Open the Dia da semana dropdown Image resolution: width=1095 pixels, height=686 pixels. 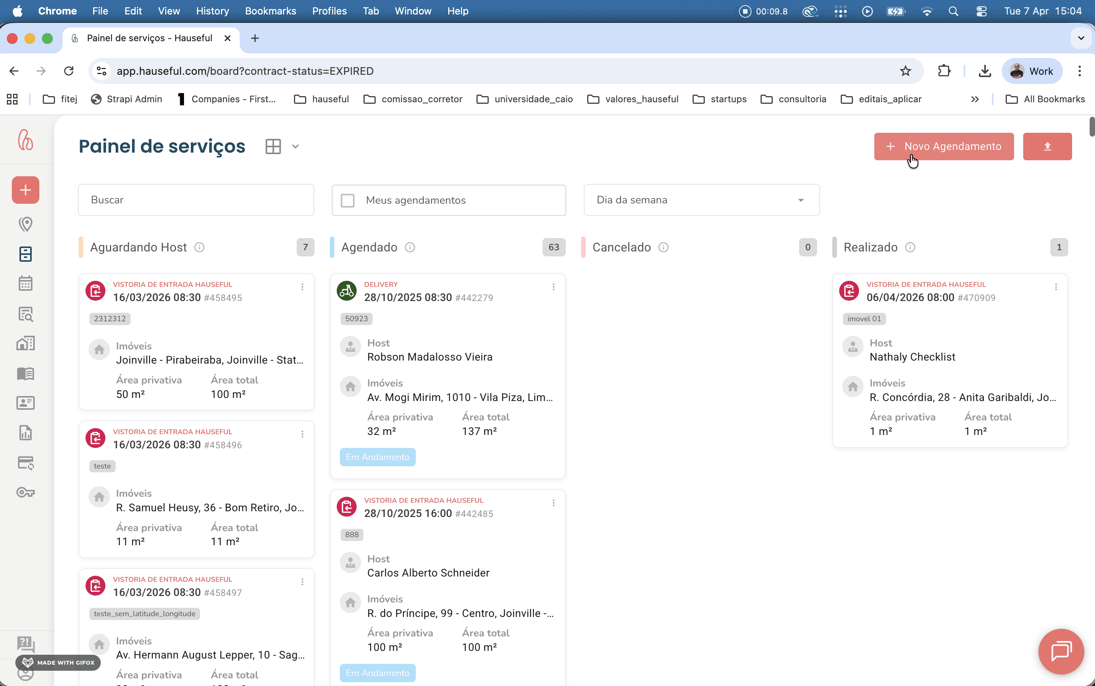tap(701, 200)
